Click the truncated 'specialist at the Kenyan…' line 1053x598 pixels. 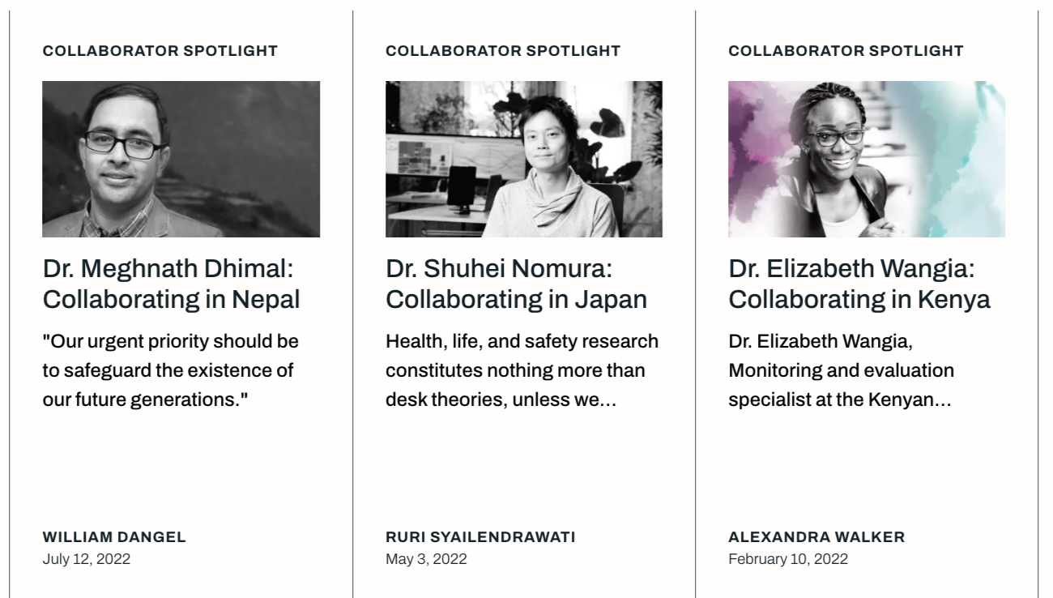click(x=840, y=400)
